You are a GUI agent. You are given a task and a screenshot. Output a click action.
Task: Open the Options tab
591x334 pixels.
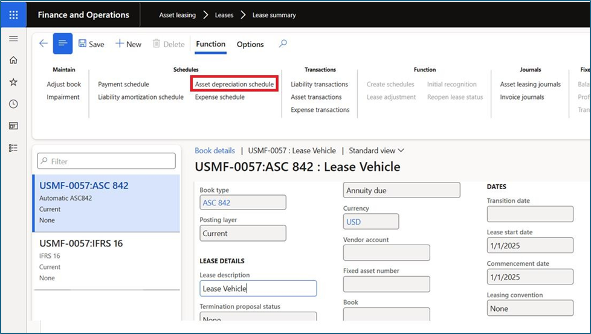pyautogui.click(x=250, y=44)
